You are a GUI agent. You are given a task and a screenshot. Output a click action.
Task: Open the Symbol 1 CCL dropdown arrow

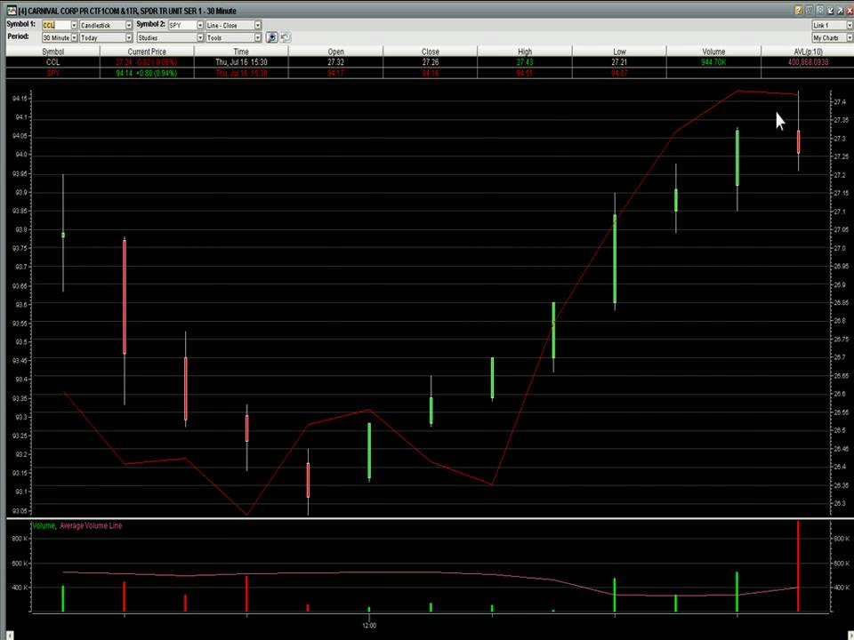coord(74,25)
